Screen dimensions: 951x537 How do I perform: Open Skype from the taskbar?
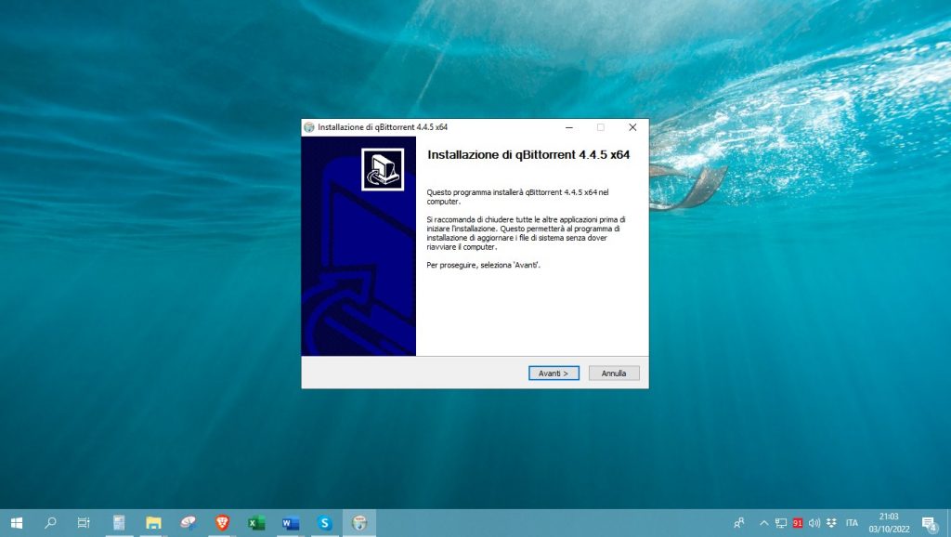pos(325,523)
